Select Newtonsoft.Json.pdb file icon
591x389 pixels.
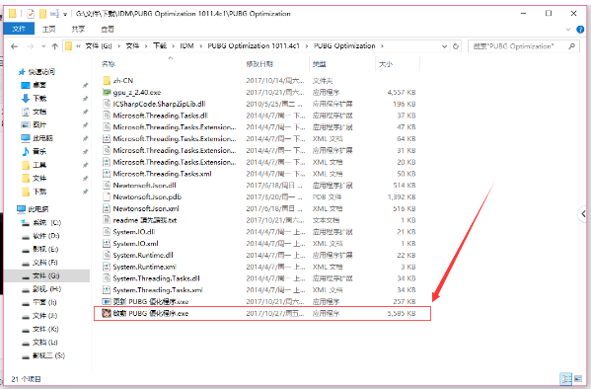(x=107, y=197)
